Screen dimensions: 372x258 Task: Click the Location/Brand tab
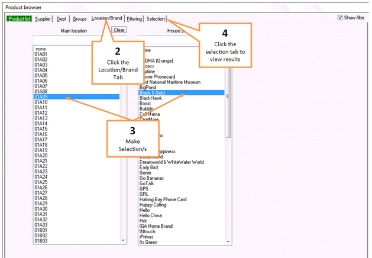click(x=107, y=18)
